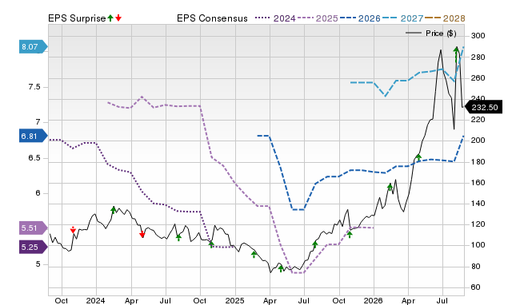Click the 260 label on the price axis
The width and height of the screenshot is (512, 305).
point(478,78)
